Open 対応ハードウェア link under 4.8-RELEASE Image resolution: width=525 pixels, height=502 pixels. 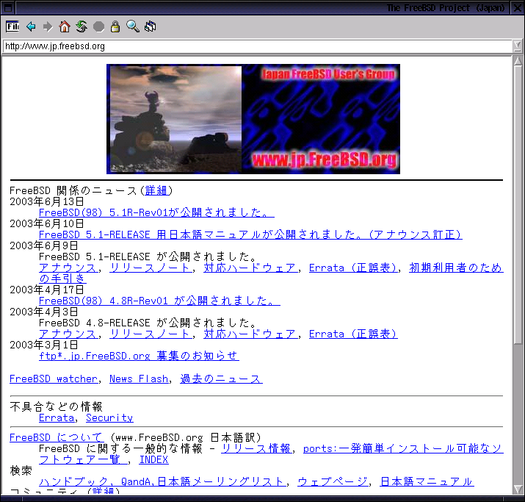point(250,334)
